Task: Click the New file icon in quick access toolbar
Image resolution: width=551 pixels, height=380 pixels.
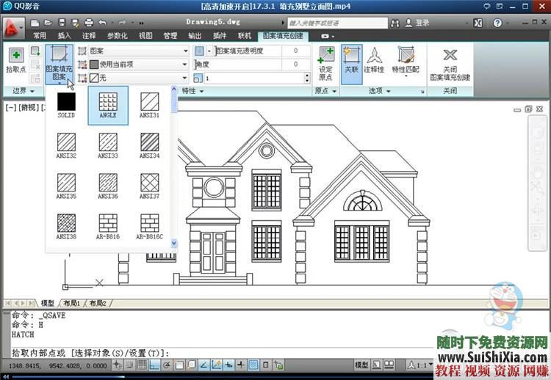Action: (35, 23)
